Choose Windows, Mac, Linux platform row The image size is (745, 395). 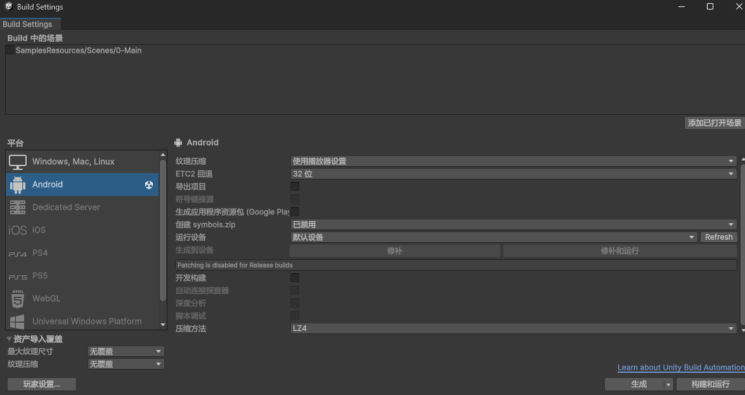[82, 162]
